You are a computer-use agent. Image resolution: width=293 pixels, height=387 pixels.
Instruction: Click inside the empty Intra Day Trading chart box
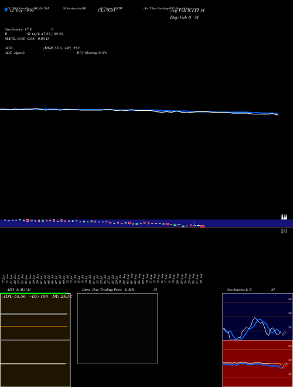pos(117,328)
